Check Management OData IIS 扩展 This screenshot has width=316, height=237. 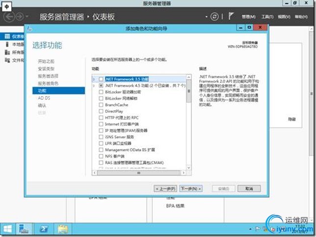[101, 150]
